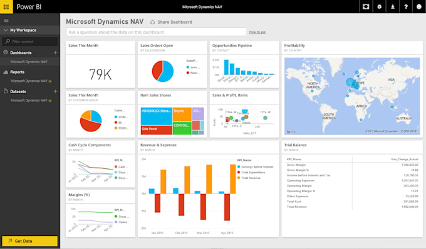
Task: Focus the Ask a question input box
Action: point(156,32)
